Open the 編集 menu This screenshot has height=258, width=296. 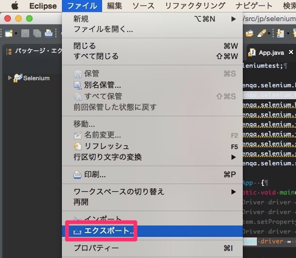pyautogui.click(x=115, y=6)
